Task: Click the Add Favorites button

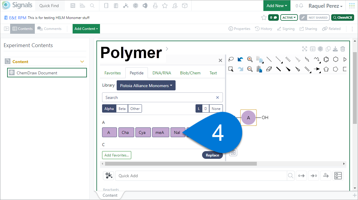Action: click(x=117, y=155)
